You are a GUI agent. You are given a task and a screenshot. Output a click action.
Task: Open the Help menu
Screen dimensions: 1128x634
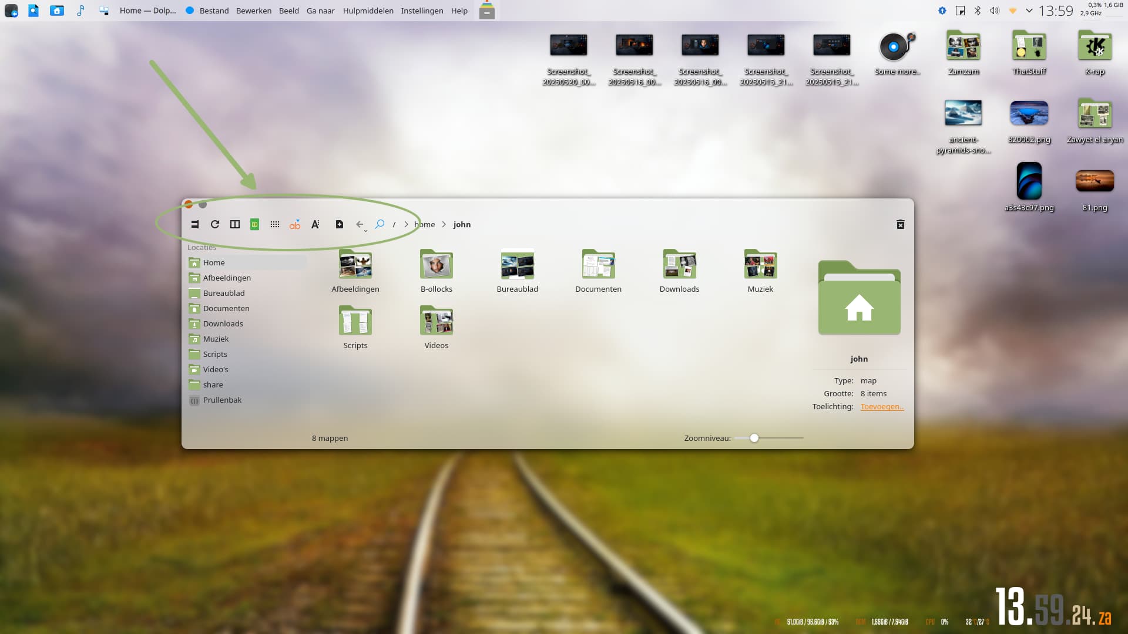(x=459, y=11)
